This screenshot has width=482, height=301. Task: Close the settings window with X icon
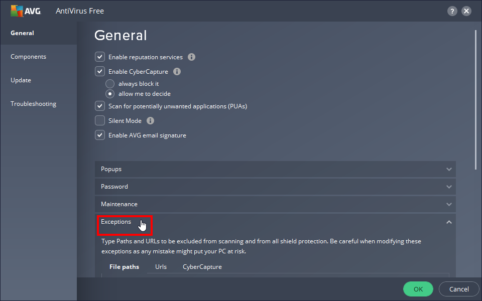466,11
